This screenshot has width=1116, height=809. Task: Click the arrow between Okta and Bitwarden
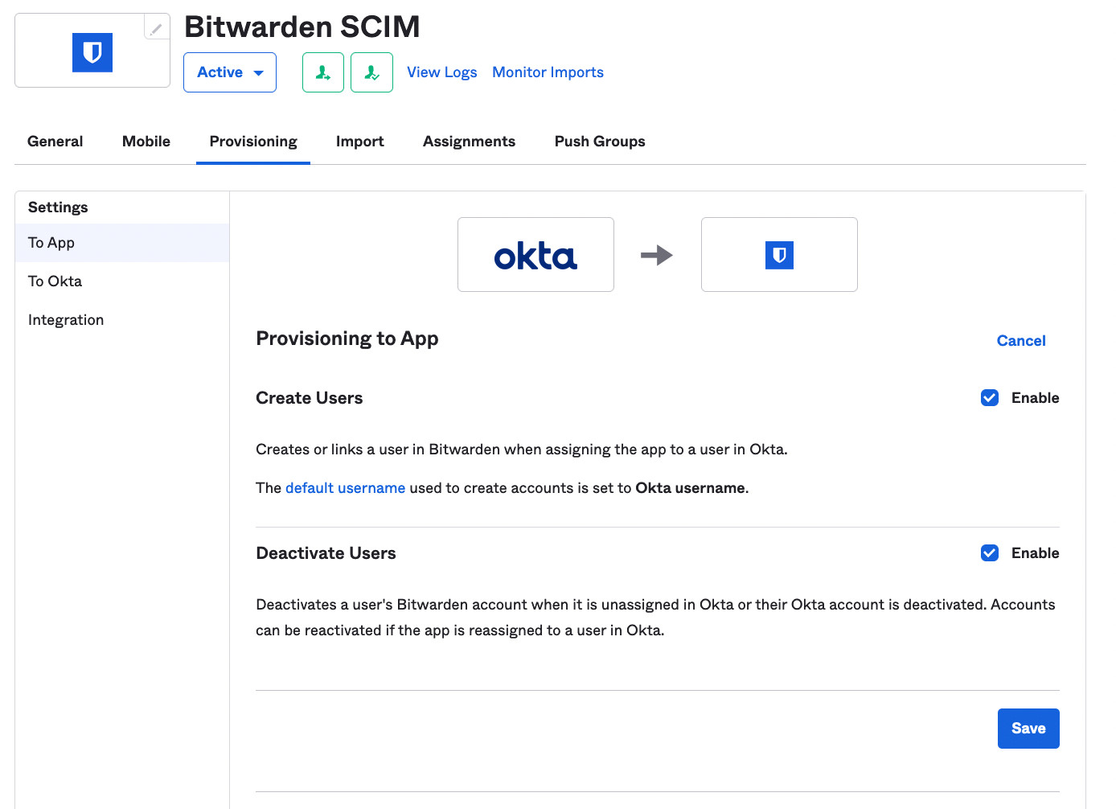click(x=657, y=256)
